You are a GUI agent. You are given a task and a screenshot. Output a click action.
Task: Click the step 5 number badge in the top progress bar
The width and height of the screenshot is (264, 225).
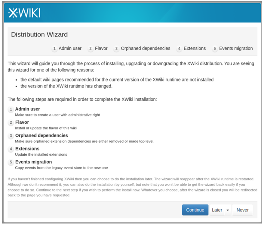(x=215, y=49)
